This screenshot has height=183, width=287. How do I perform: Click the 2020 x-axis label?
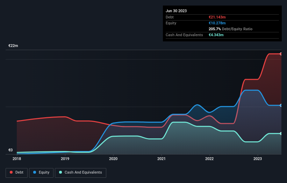click(x=113, y=159)
